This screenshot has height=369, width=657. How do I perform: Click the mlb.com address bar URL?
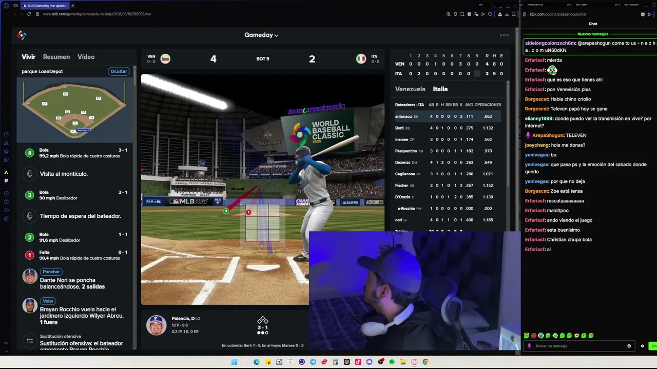[x=97, y=14]
